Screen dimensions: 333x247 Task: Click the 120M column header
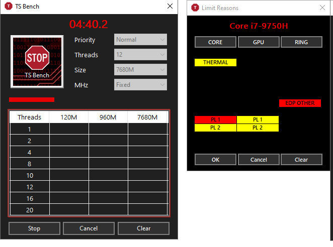click(69, 117)
